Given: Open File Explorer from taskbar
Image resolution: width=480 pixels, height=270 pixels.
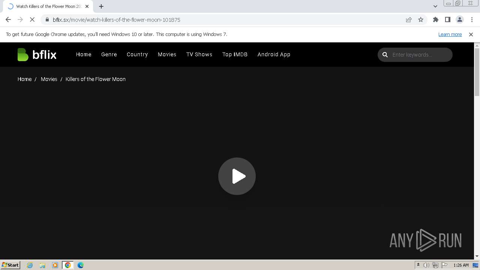Looking at the screenshot, I should [x=42, y=265].
